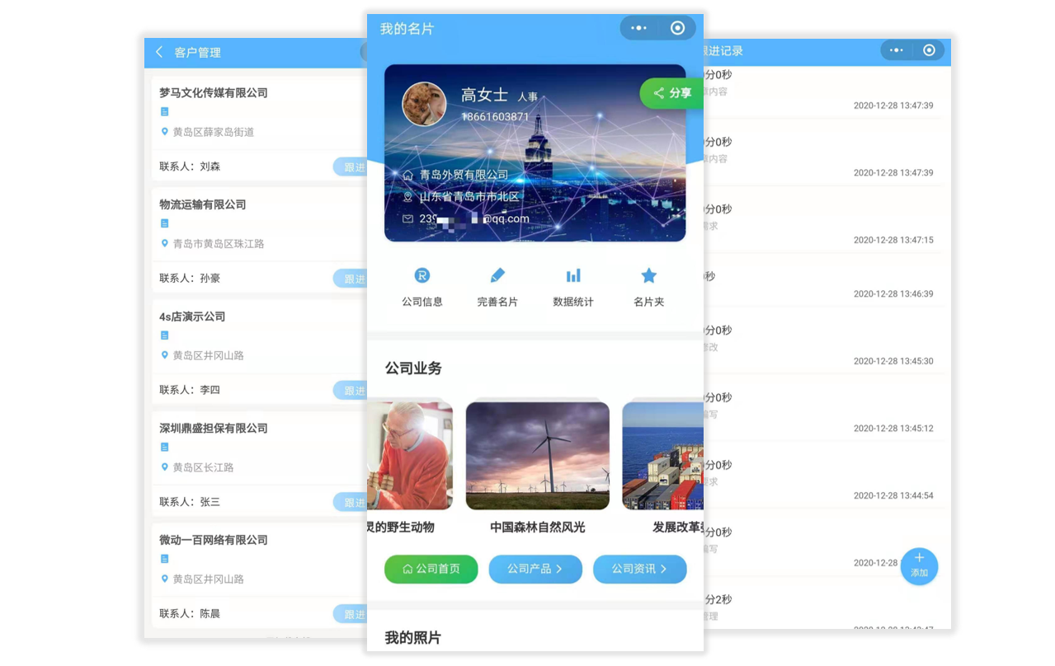
Task: Tap the document icon under 梦马文化传媒有限公司
Action: 164,111
